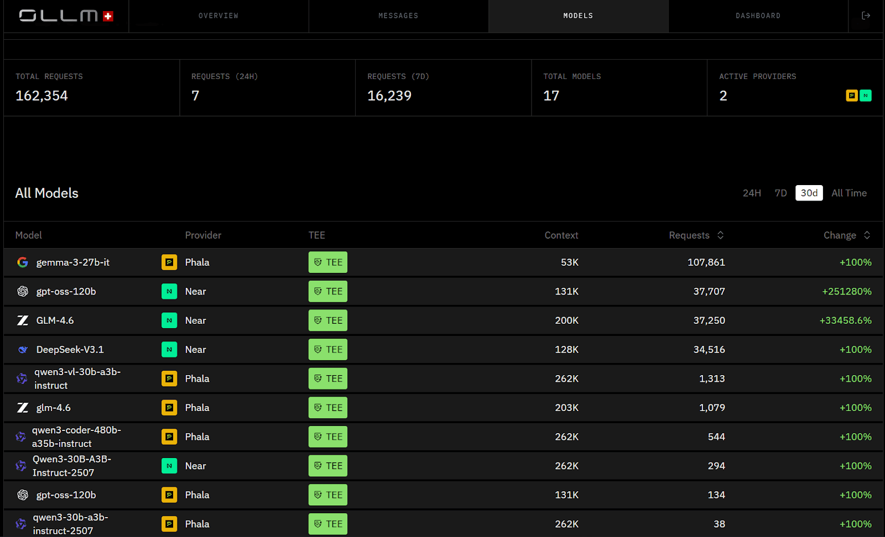
Task: Click the Qwen icon beside Qwen3-30B-A3B-Instruct-2507
Action: pyautogui.click(x=20, y=466)
